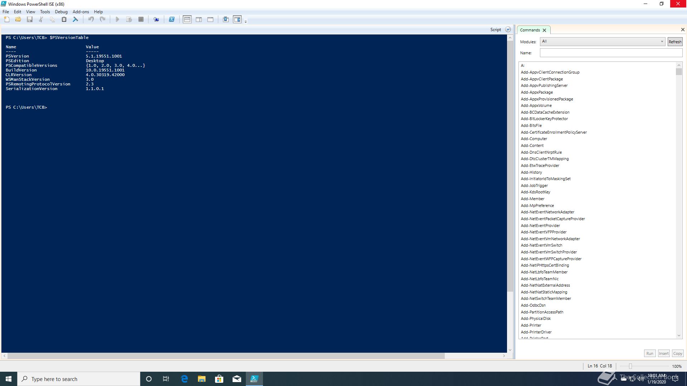
Task: Save the script using the floppy disk icon
Action: (30, 19)
